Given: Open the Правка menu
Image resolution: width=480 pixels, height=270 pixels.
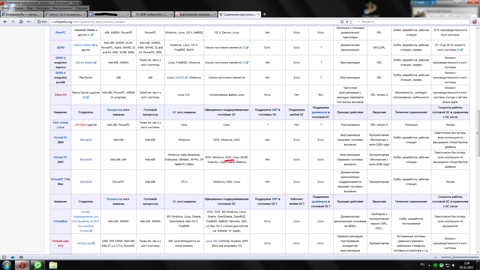Looking at the screenshot, I should point(18,8).
